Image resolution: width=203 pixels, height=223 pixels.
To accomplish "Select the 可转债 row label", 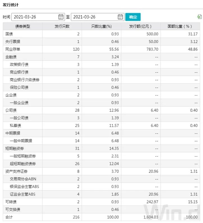I will [11, 202].
